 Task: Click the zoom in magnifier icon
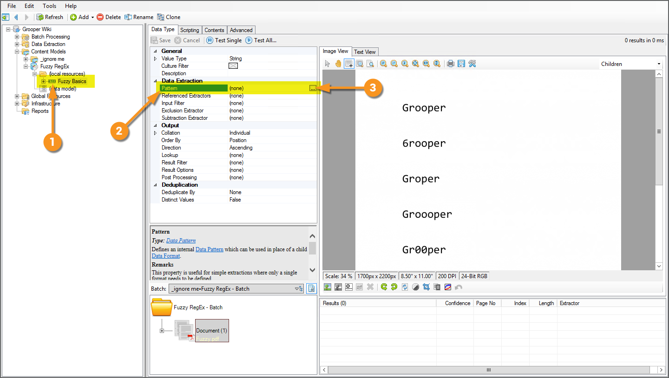click(x=383, y=64)
